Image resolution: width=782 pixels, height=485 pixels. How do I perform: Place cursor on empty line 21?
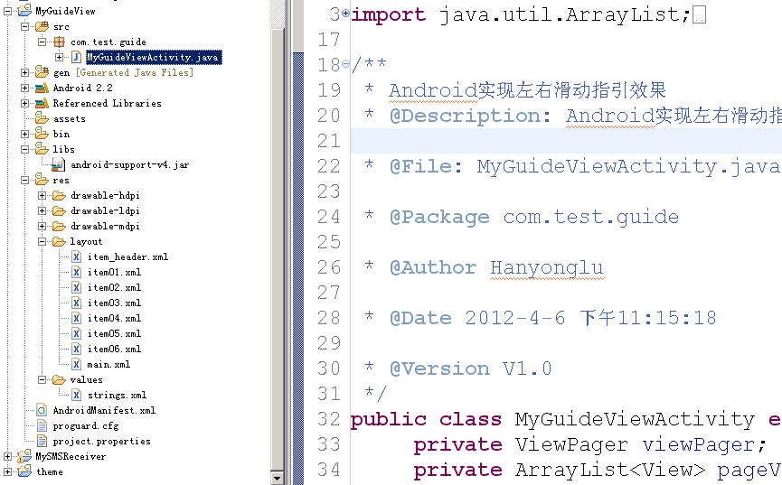(x=542, y=141)
